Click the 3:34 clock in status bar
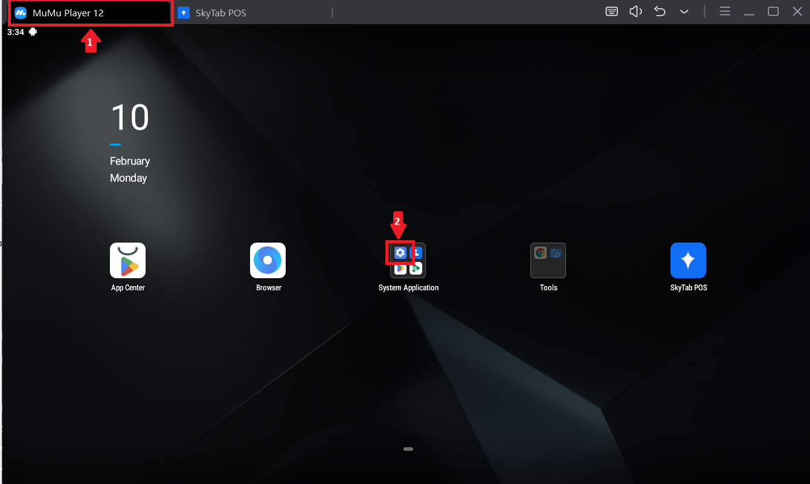The image size is (810, 484). coord(16,32)
